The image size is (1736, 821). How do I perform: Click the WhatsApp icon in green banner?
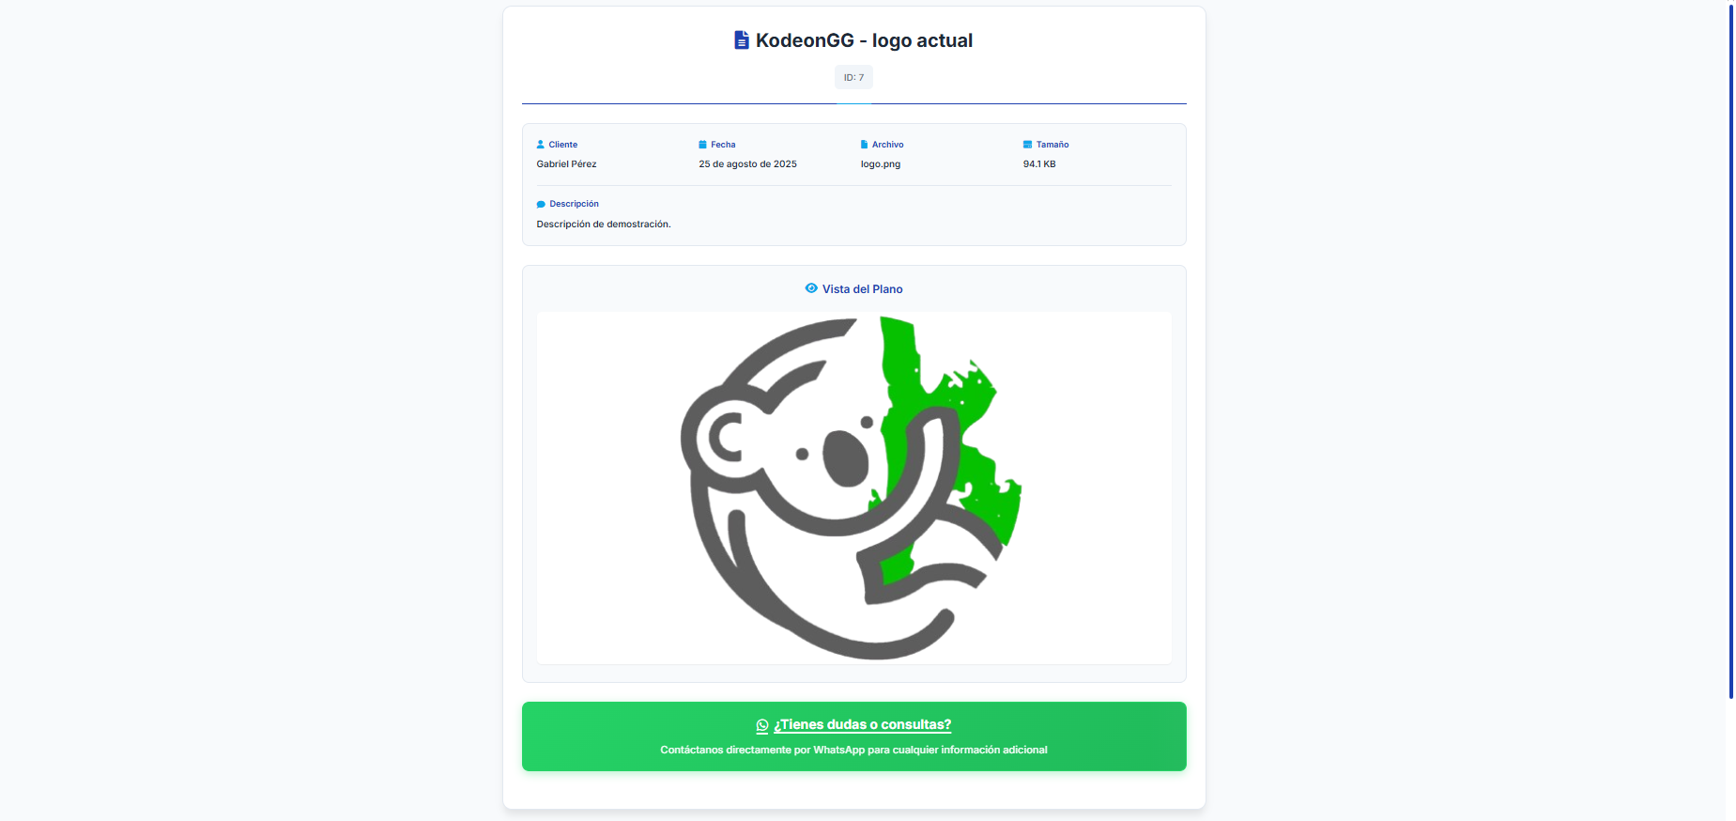(x=762, y=725)
